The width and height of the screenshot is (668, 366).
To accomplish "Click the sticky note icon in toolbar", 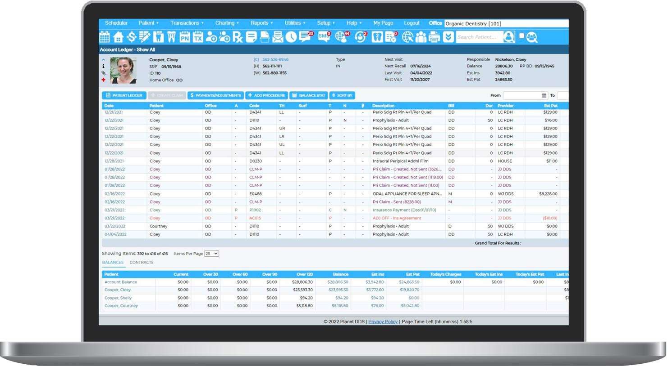I will (251, 37).
